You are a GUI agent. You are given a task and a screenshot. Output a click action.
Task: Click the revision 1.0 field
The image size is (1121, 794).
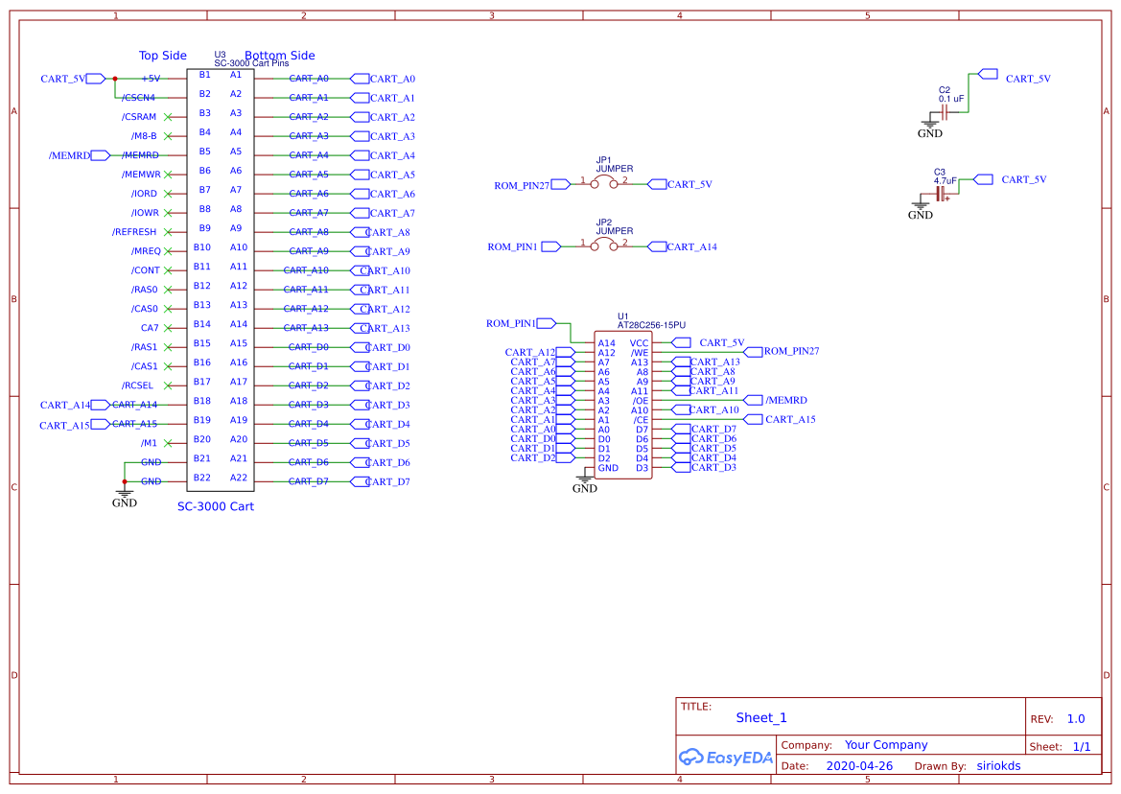(x=1078, y=717)
